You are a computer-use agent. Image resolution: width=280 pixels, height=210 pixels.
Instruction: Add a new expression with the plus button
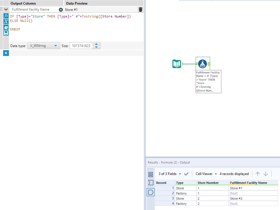point(6,53)
